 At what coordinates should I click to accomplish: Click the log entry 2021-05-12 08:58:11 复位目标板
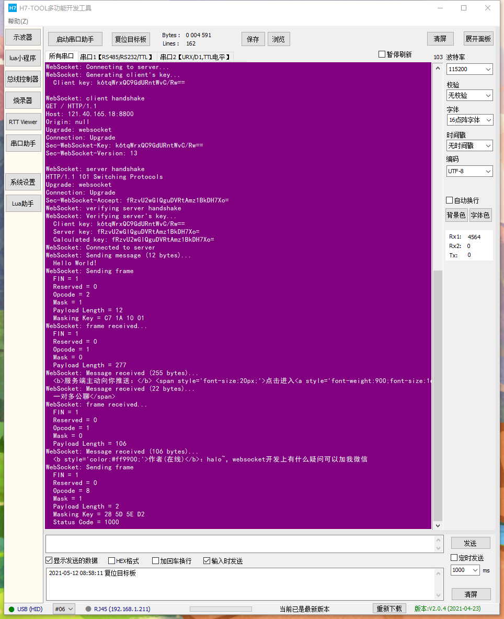93,573
